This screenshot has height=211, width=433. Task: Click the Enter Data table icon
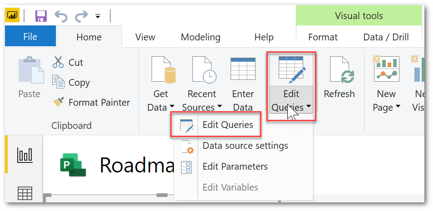click(243, 69)
